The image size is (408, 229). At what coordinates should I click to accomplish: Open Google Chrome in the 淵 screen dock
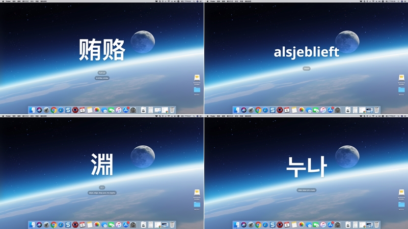[x=53, y=224]
